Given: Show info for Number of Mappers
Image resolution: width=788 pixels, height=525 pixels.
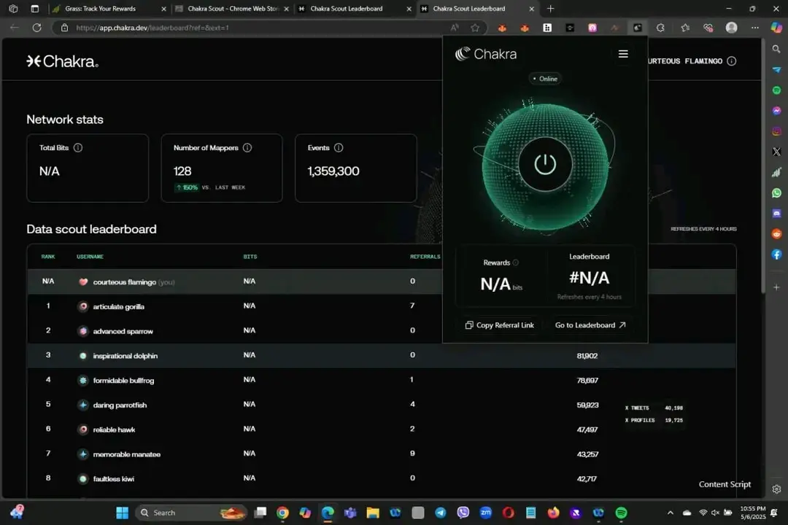Looking at the screenshot, I should pyautogui.click(x=247, y=148).
